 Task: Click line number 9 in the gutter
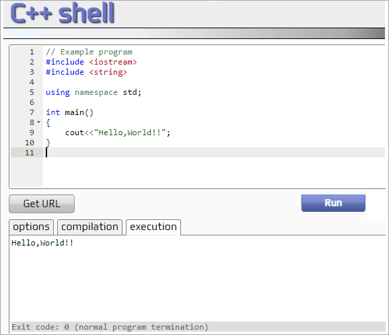(32, 133)
